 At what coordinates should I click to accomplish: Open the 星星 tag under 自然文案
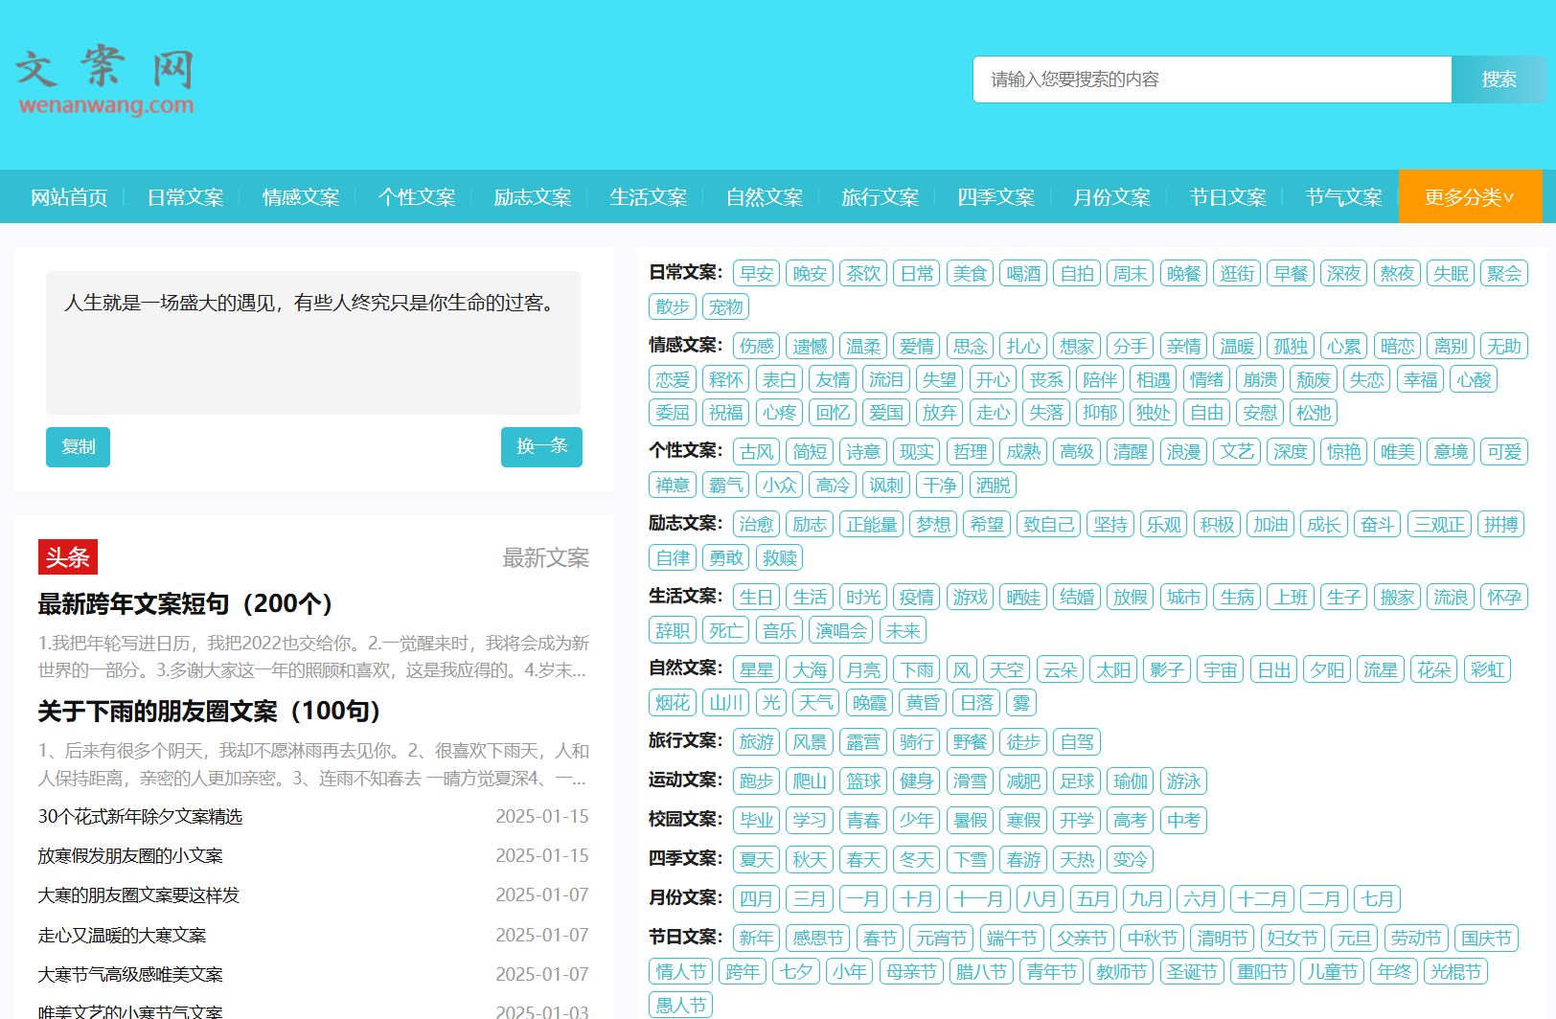(x=756, y=670)
